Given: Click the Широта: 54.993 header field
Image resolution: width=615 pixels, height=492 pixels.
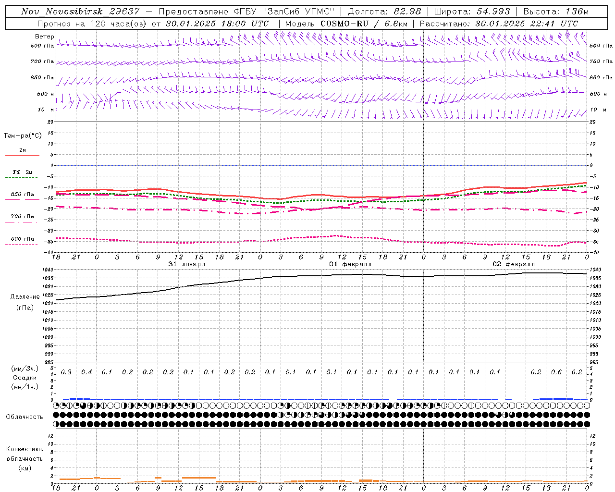Looking at the screenshot, I should (472, 12).
